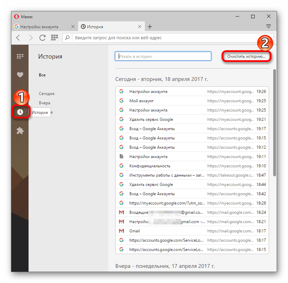Open Мой аккаунт history entry

192,101
